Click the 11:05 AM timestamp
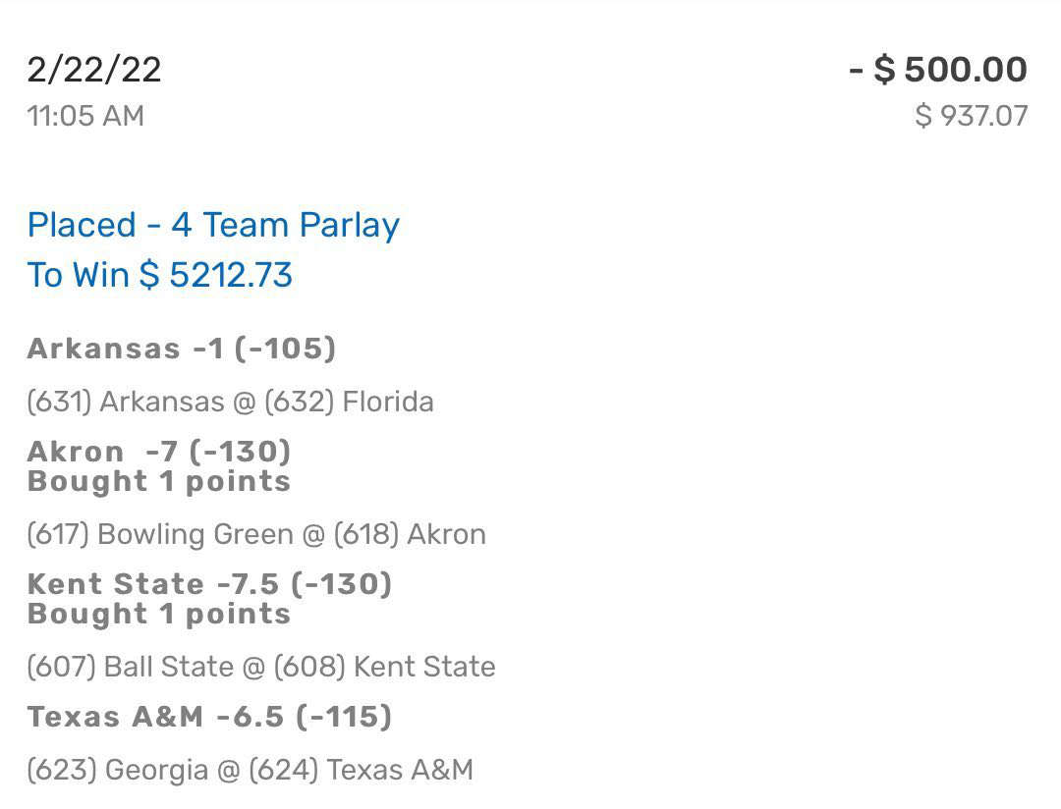 (85, 116)
